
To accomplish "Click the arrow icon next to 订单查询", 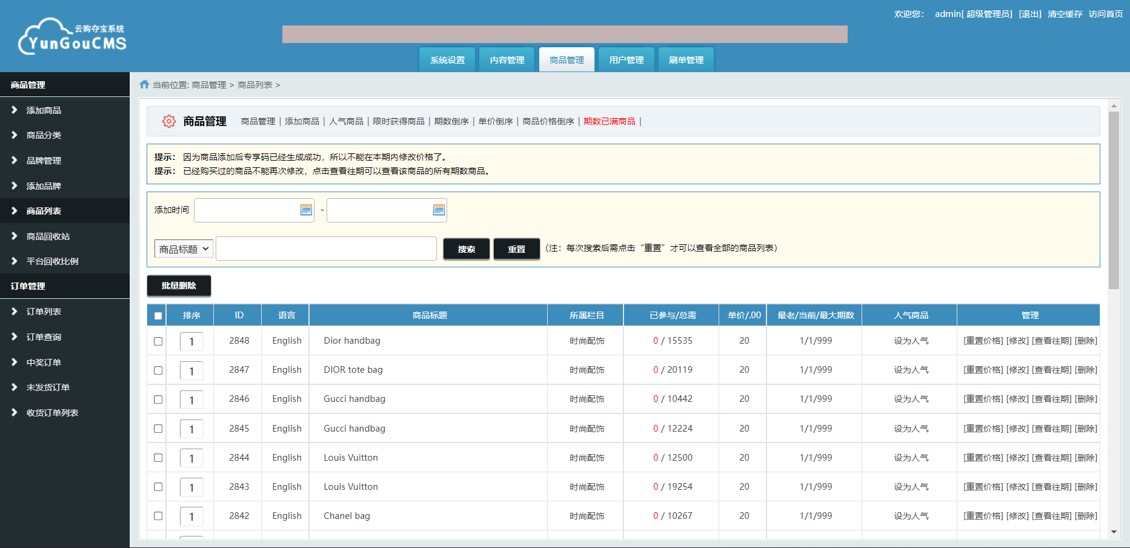I will (x=14, y=336).
